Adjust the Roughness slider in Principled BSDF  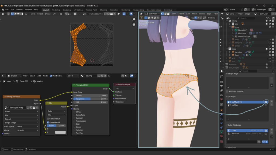click(90, 99)
